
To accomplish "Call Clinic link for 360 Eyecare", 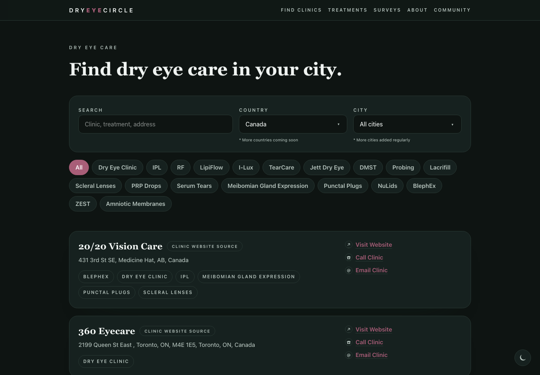I will [369, 342].
